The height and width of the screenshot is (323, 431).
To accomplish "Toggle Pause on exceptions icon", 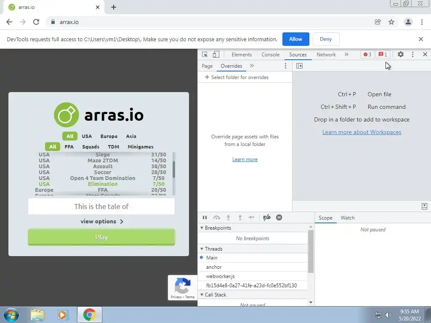I will 279,217.
